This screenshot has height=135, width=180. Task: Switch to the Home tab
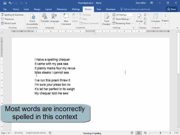pos(16,9)
